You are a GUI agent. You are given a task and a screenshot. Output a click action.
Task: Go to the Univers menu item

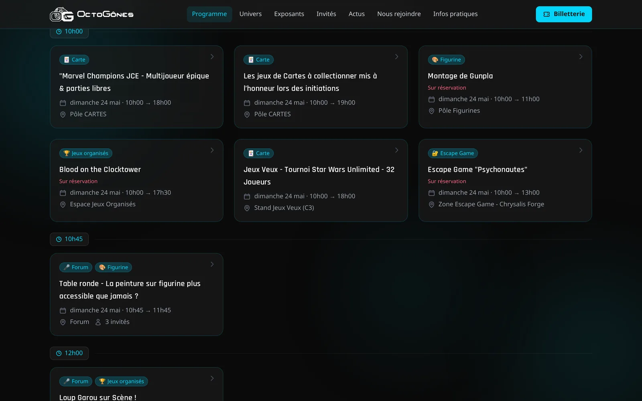250,14
